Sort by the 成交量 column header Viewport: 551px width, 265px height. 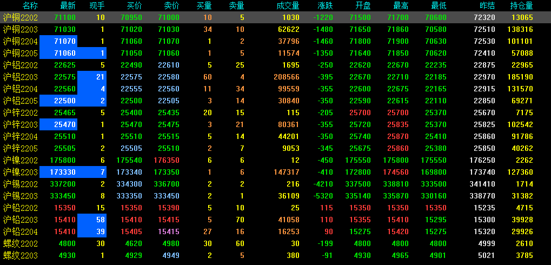288,5
